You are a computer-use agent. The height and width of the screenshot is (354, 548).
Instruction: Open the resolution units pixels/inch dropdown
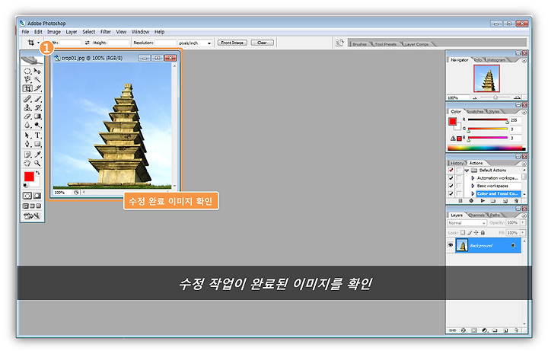point(209,43)
